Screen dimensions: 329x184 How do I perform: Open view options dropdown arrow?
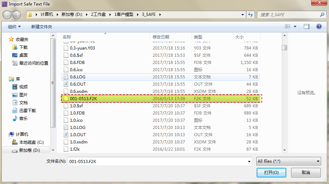tap(295, 26)
